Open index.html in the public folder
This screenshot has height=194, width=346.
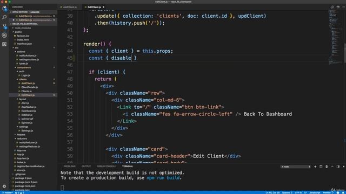pyautogui.click(x=23, y=40)
